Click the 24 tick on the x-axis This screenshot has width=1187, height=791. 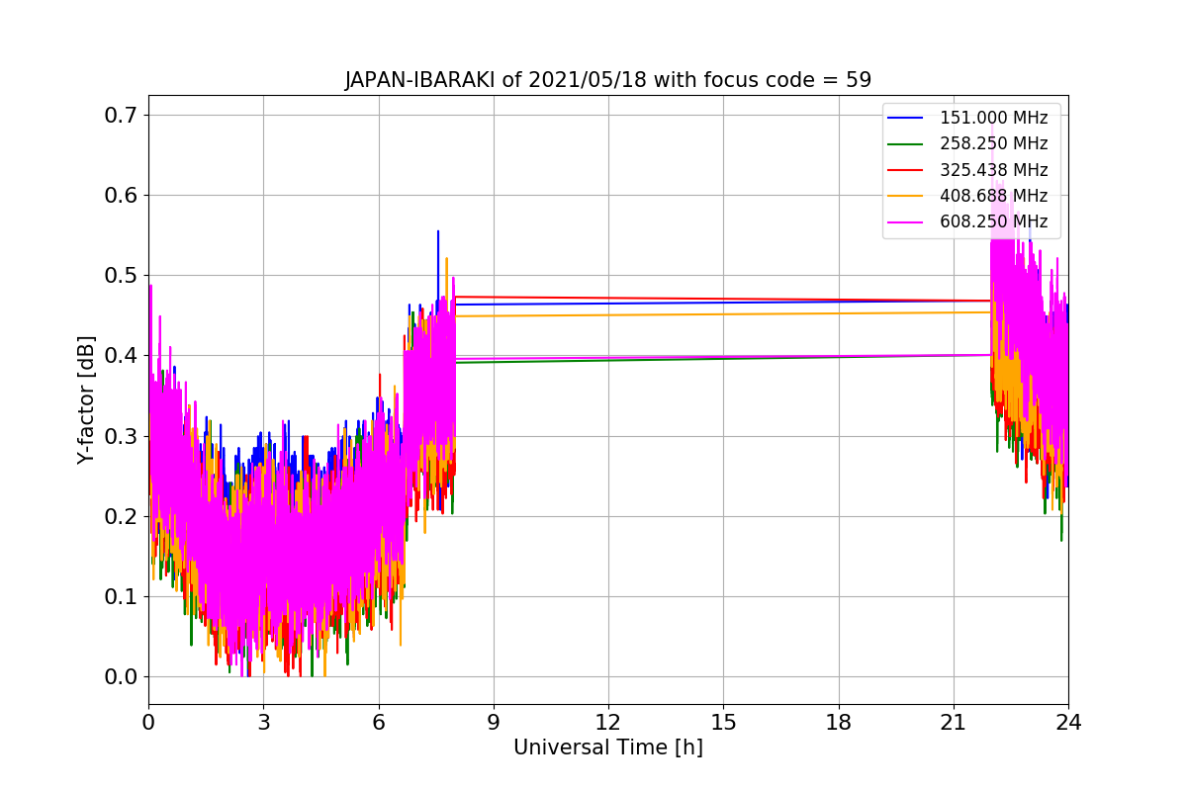click(x=1068, y=722)
